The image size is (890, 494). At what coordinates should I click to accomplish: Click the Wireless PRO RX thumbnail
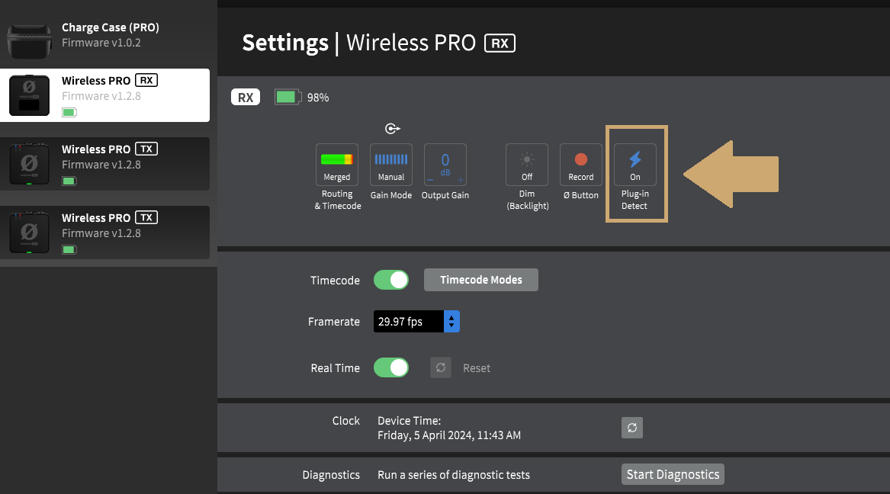pos(30,95)
